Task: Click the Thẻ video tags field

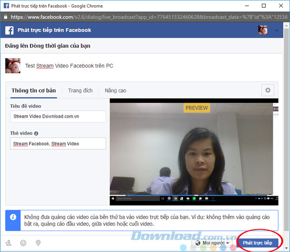Action: click(58, 144)
